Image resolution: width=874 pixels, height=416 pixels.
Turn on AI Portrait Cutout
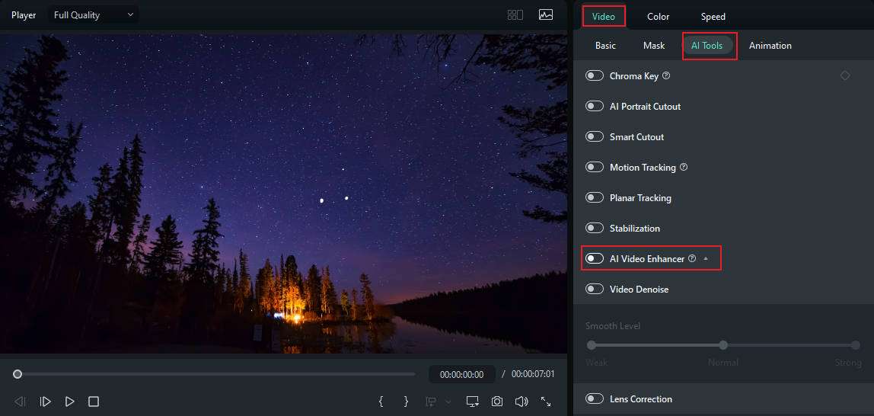click(x=595, y=106)
